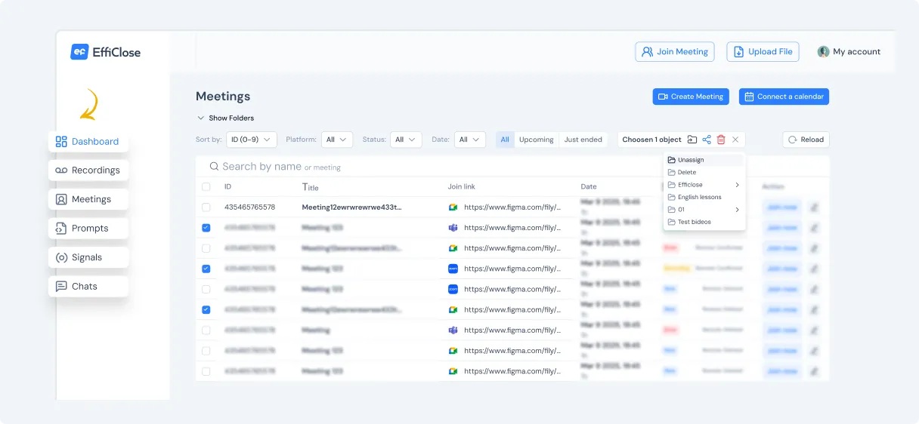Click the ID column header

click(227, 186)
